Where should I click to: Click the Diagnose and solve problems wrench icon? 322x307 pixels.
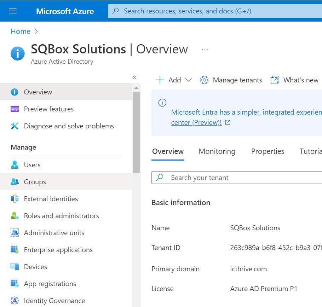click(15, 126)
